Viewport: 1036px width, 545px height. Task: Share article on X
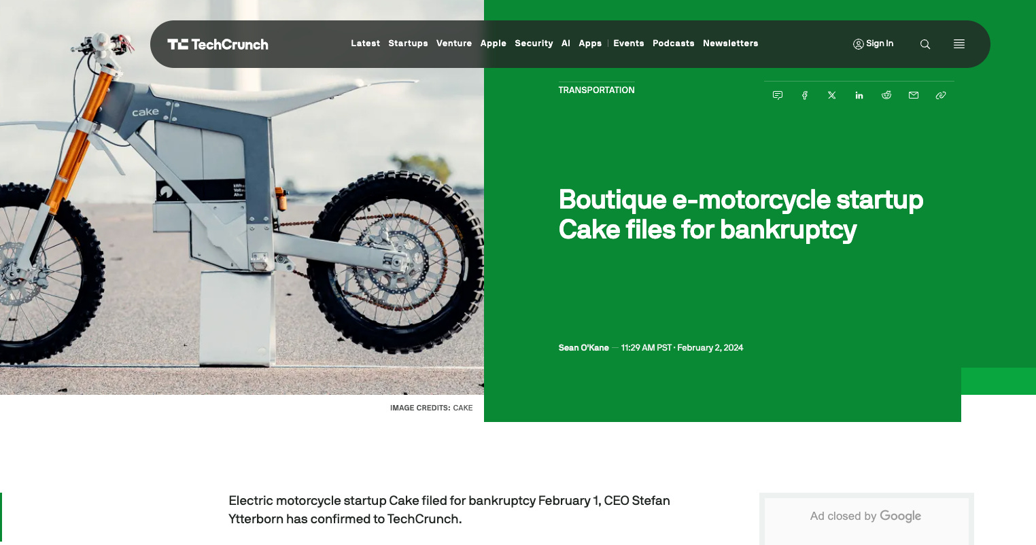click(x=832, y=95)
